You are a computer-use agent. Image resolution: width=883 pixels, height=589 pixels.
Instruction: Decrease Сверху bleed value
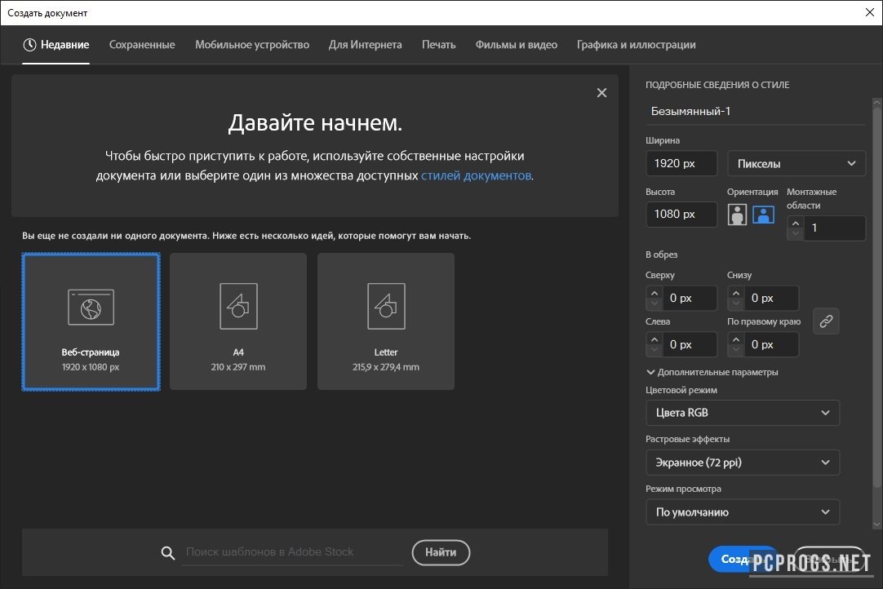pos(654,303)
